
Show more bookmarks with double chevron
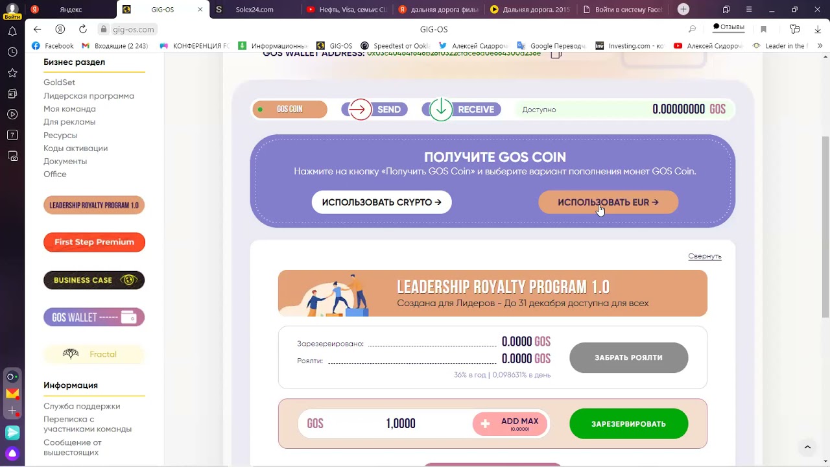pyautogui.click(x=820, y=46)
